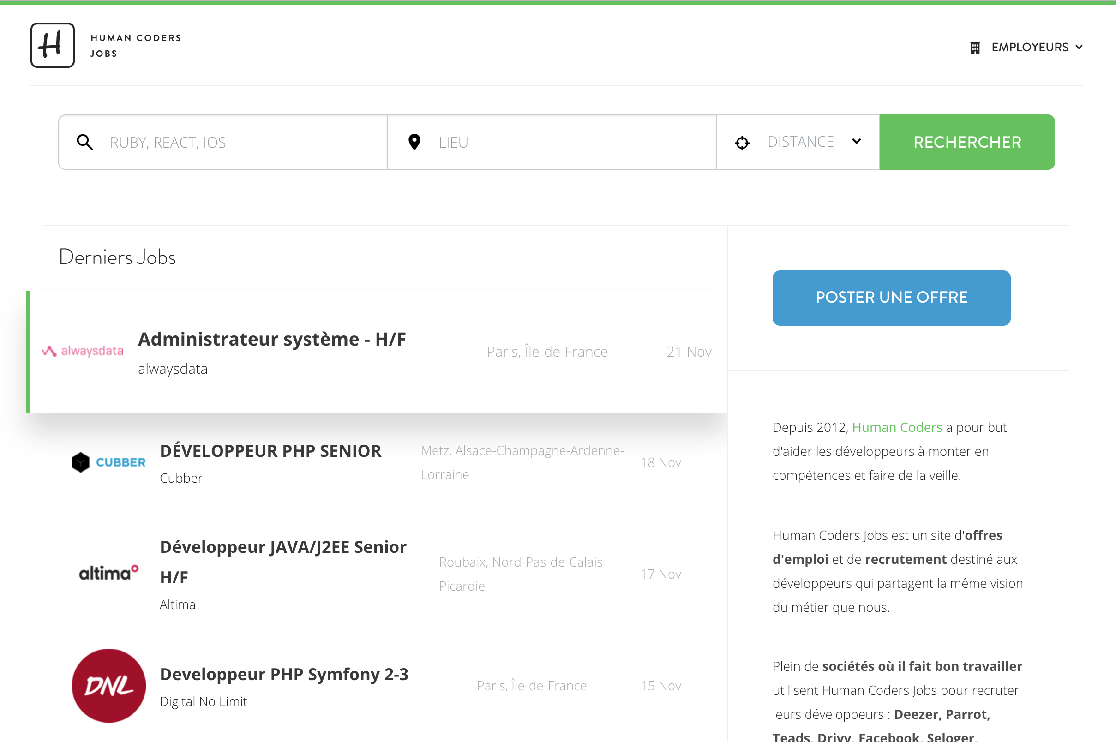Open the Employeurs dropdown menu

[1030, 48]
